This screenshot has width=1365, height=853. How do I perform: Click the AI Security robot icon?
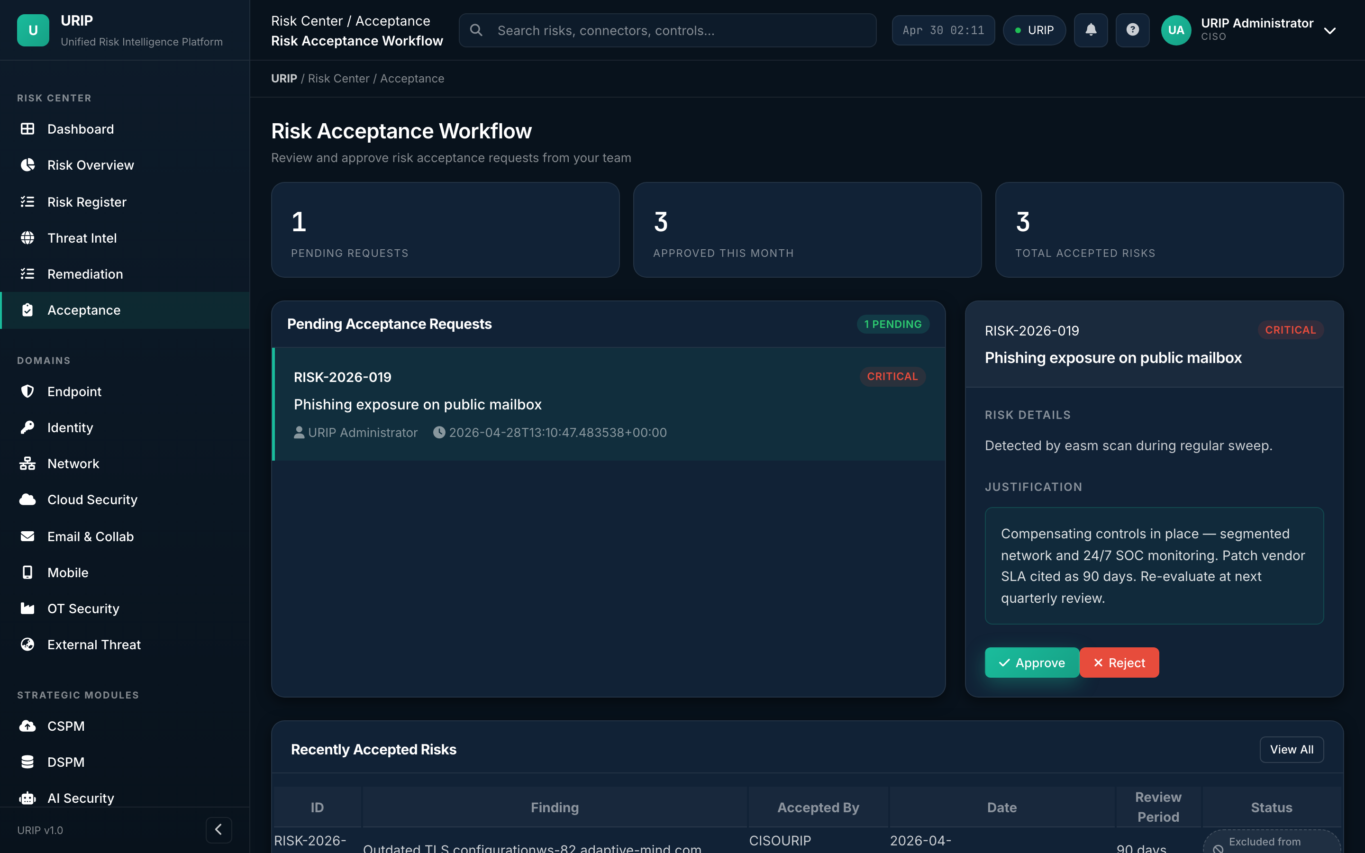(27, 798)
